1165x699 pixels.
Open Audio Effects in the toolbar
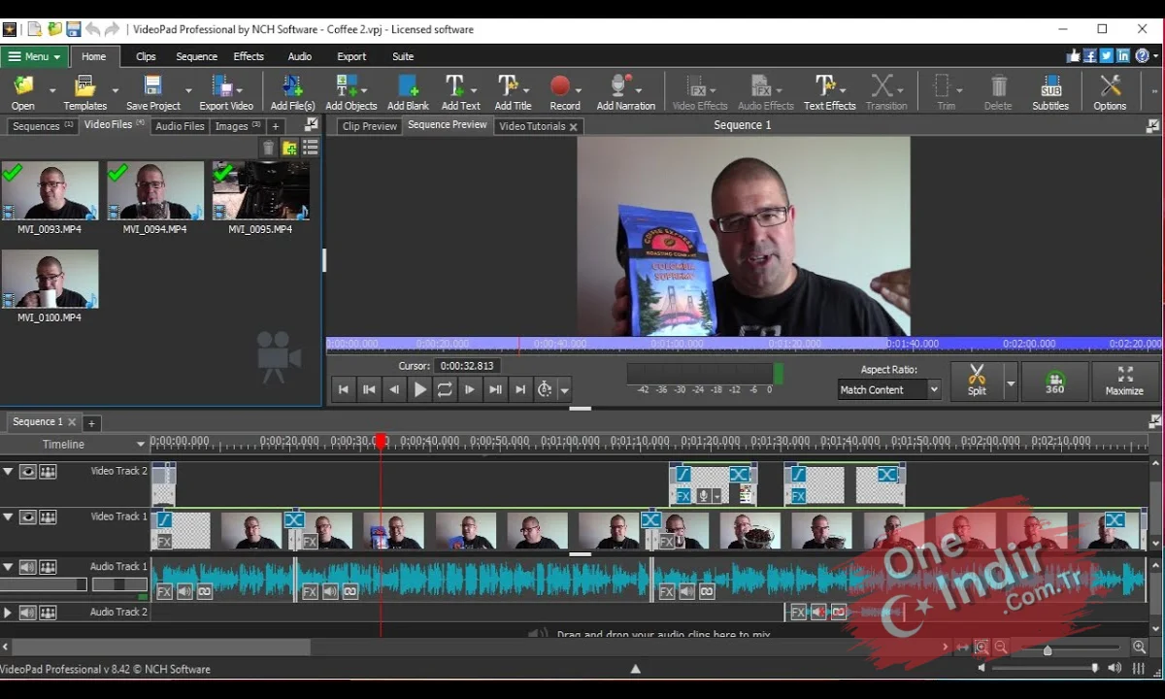[x=765, y=93]
